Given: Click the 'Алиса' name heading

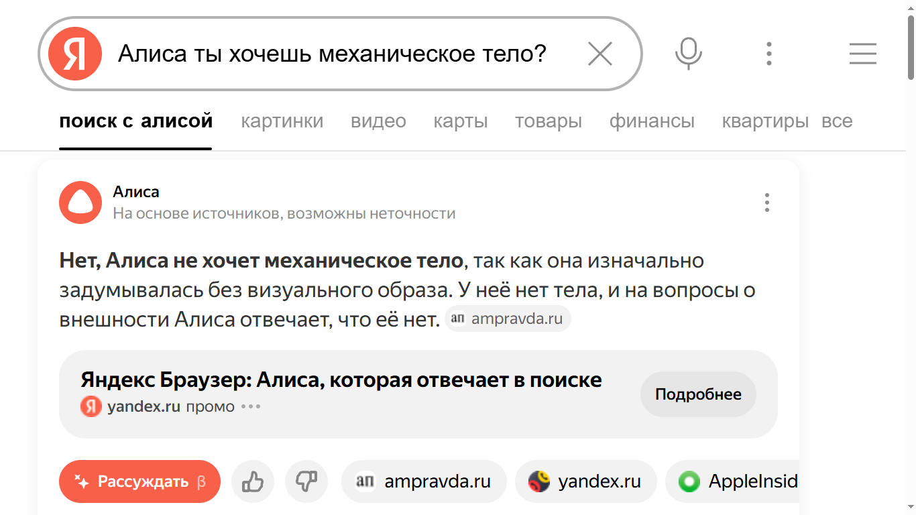Looking at the screenshot, I should click(x=136, y=192).
